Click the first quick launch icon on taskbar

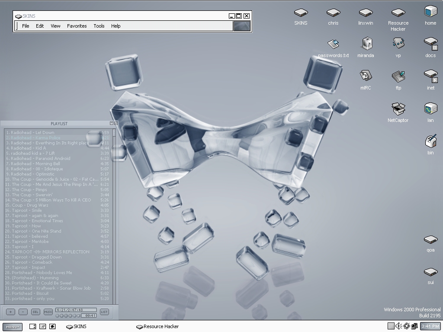33,326
